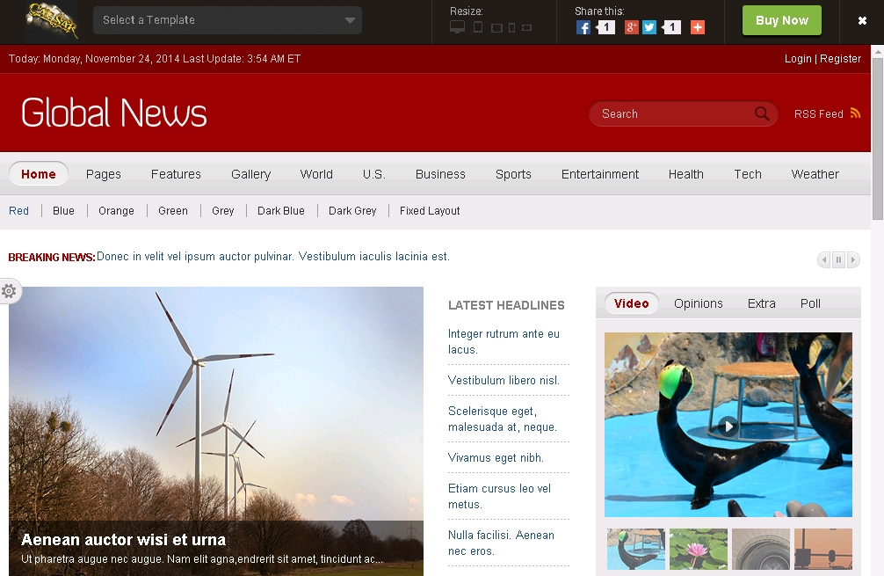Expand the Select a Template dropdown
This screenshot has height=576, width=884.
(x=227, y=20)
